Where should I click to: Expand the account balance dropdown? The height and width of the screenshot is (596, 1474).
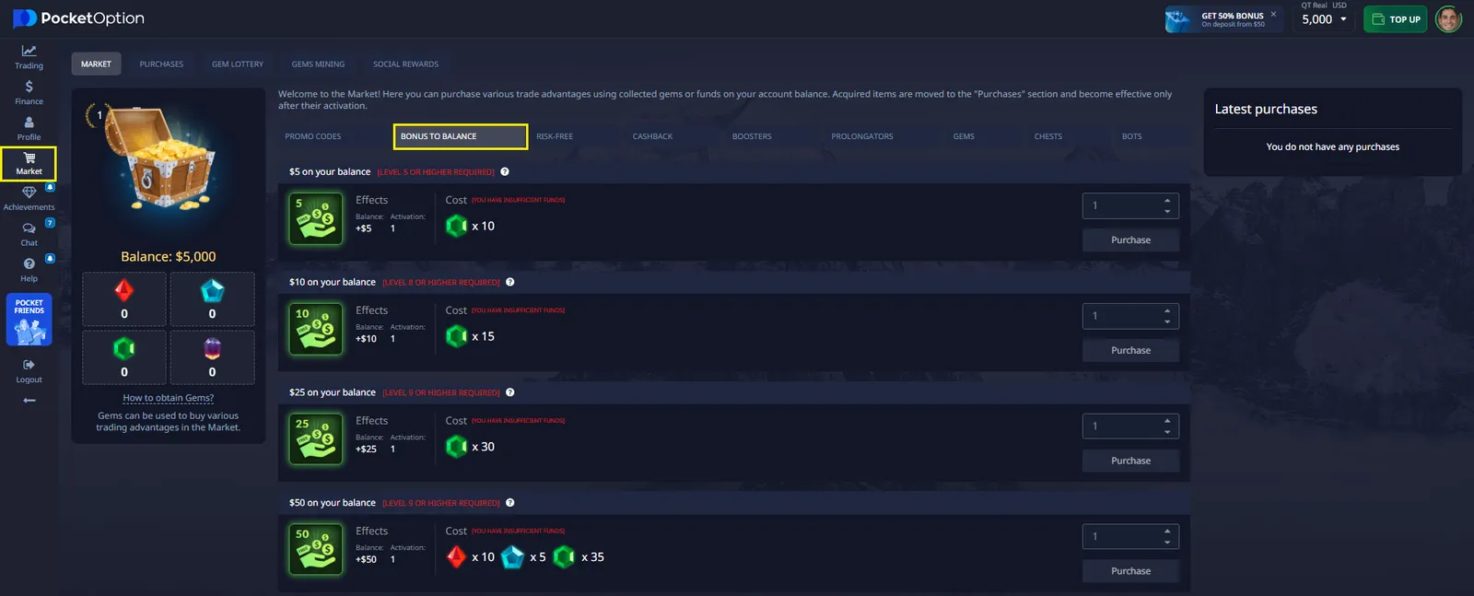click(x=1343, y=19)
